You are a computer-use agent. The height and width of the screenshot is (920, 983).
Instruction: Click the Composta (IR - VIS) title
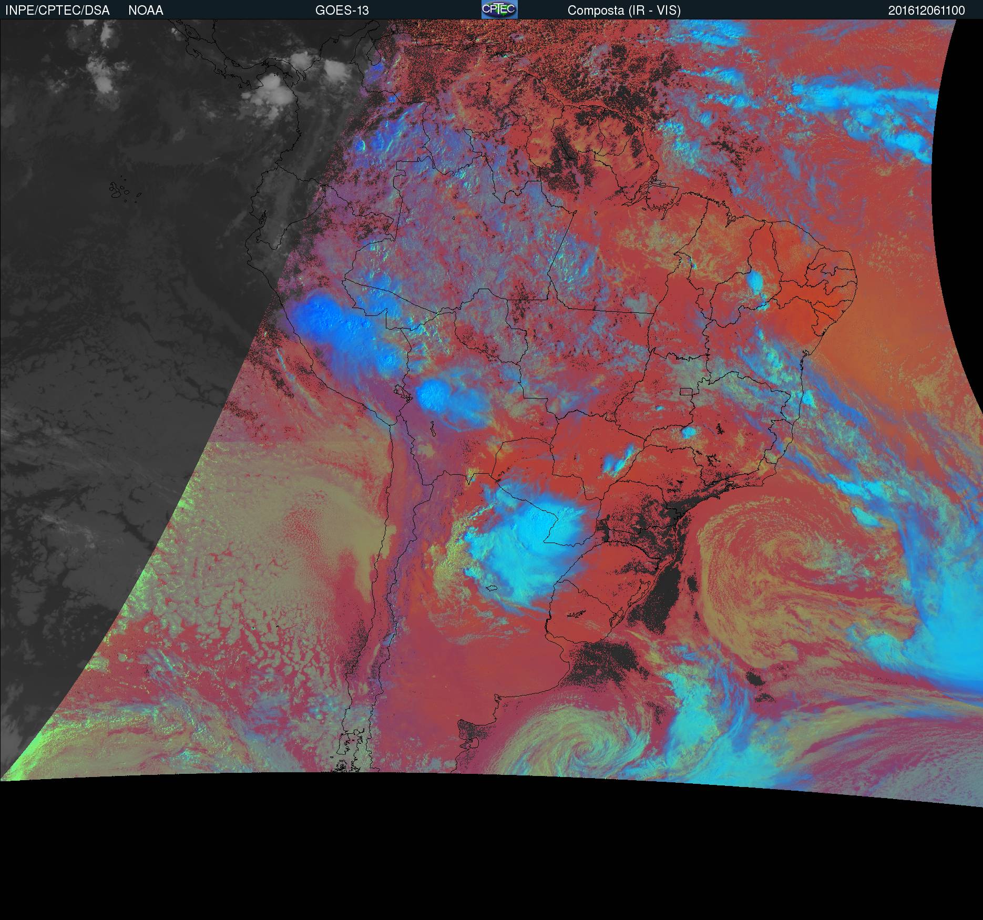click(x=624, y=11)
